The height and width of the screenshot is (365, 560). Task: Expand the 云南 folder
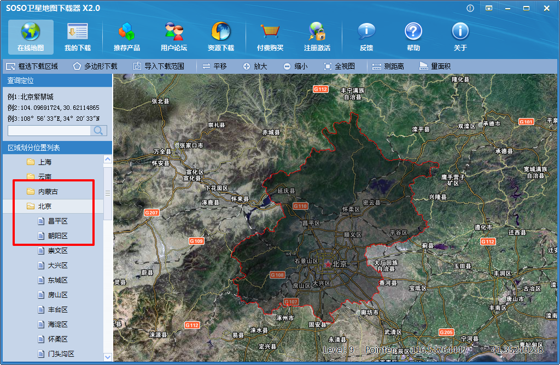pos(39,176)
